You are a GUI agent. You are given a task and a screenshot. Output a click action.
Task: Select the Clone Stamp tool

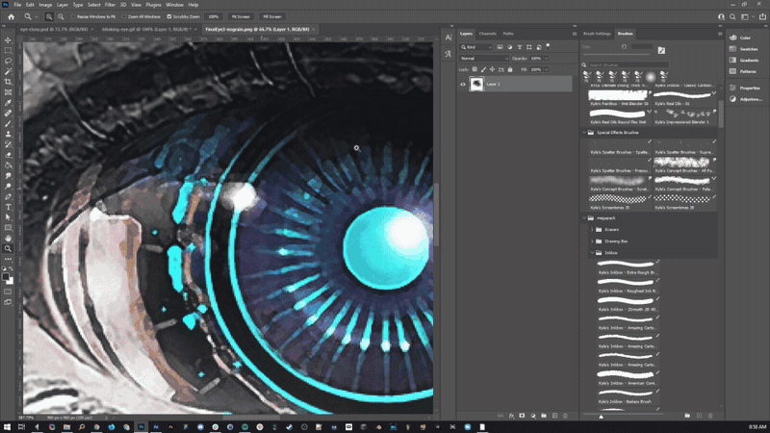8,134
